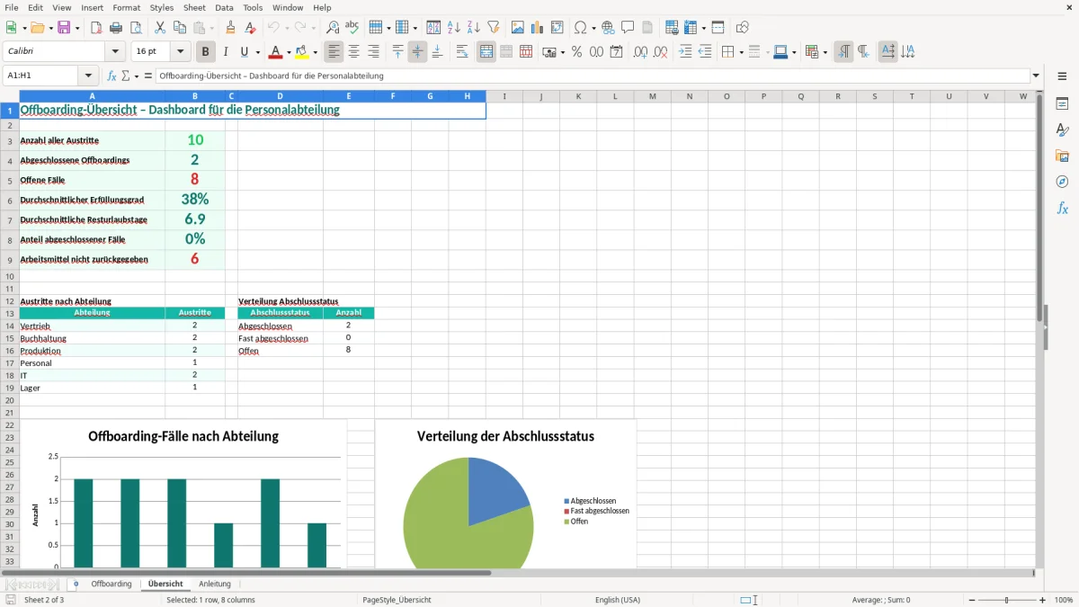1079x607 pixels.
Task: Toggle Merge and Center Cells
Action: [486, 52]
